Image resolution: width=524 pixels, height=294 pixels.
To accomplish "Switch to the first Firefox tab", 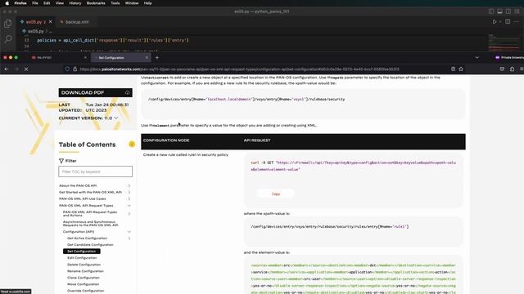I will click(57, 58).
